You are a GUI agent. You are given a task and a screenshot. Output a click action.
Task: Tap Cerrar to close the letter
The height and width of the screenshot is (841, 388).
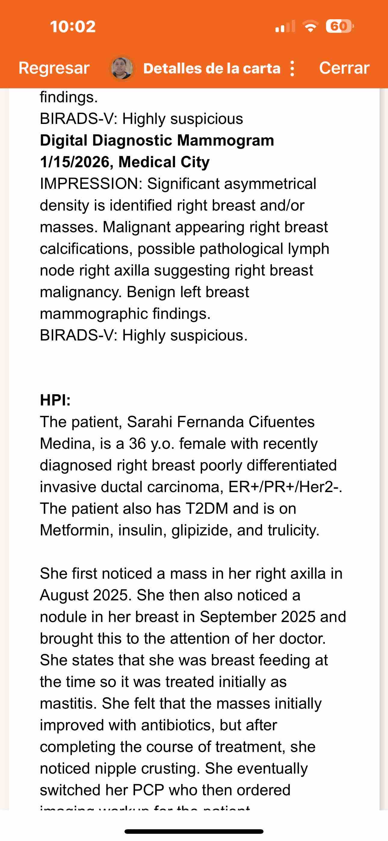[x=344, y=68]
